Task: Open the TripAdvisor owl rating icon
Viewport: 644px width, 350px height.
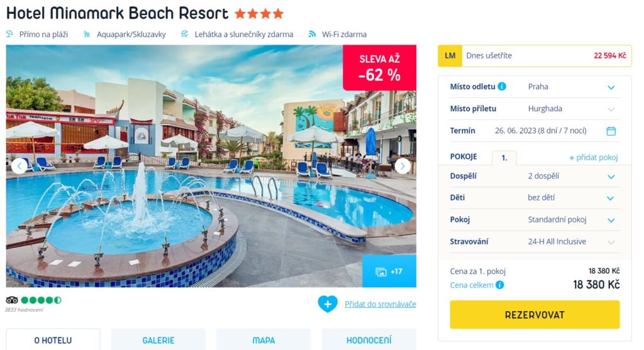Action: click(12, 300)
